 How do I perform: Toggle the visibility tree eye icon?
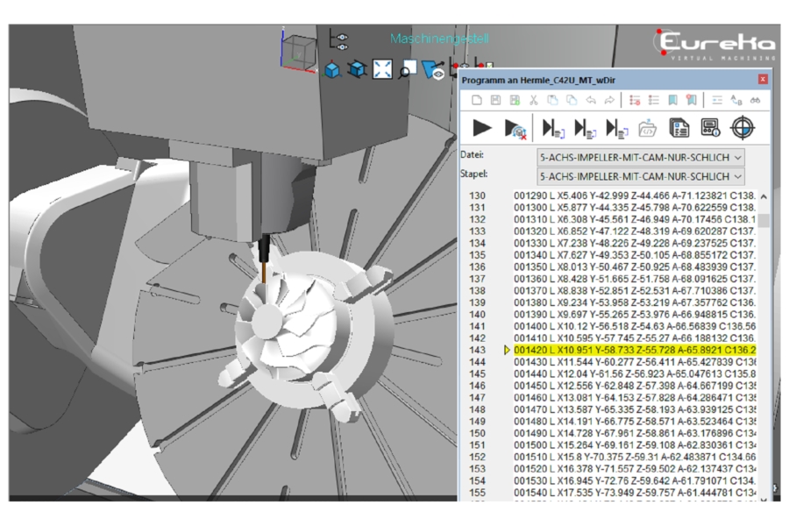tap(338, 39)
